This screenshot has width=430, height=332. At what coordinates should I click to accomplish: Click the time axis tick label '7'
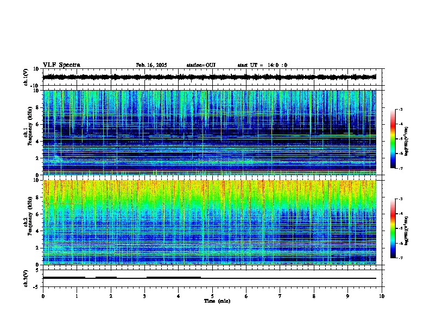(x=280, y=296)
